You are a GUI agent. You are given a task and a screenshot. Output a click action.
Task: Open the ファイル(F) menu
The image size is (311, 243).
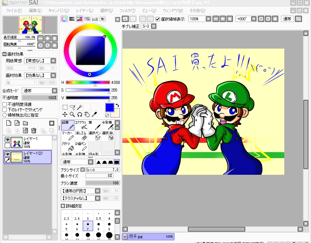[x=14, y=11]
